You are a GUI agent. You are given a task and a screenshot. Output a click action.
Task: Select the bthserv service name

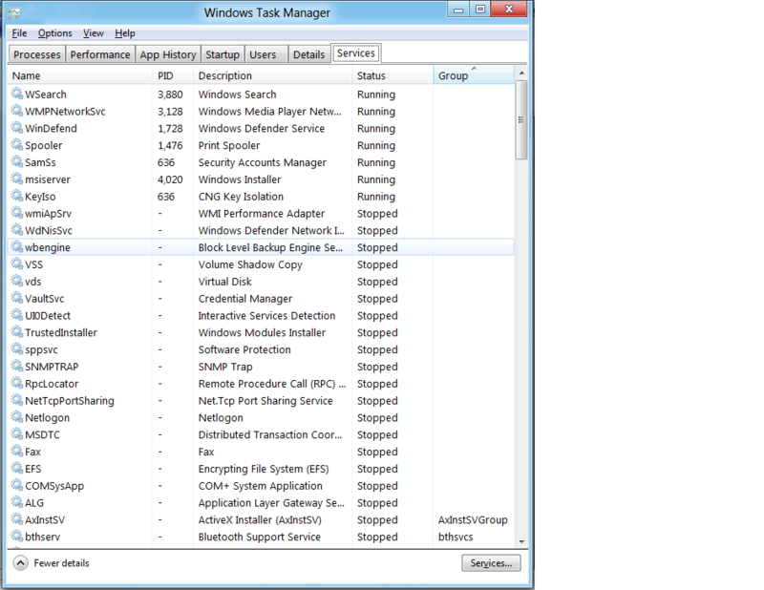coord(42,537)
